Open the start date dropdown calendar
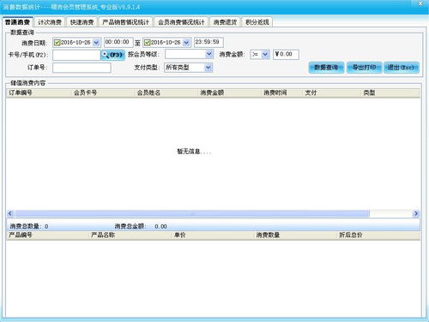Image resolution: width=429 pixels, height=322 pixels. point(96,43)
